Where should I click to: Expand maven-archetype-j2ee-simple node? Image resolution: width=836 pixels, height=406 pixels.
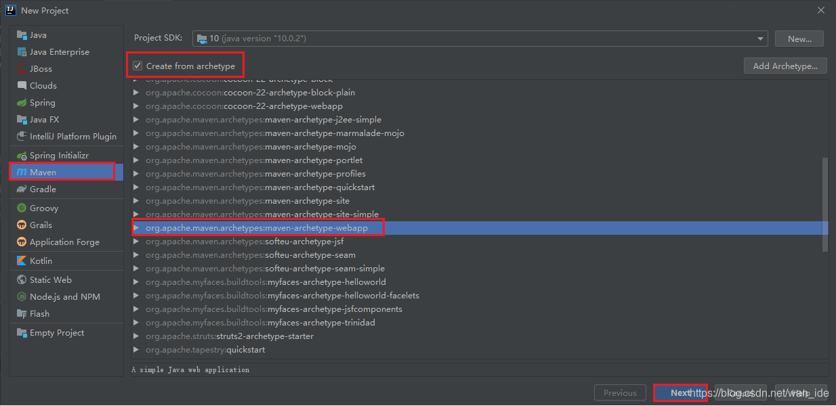137,120
